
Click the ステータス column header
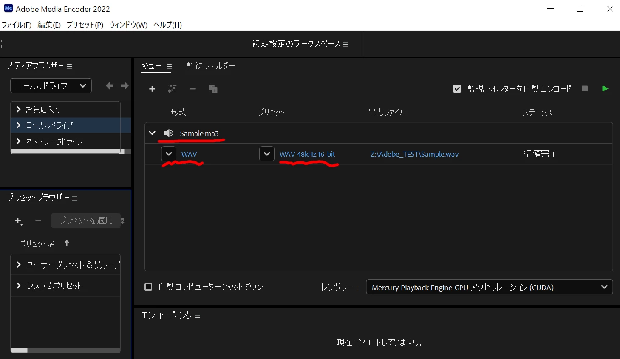[x=537, y=112]
